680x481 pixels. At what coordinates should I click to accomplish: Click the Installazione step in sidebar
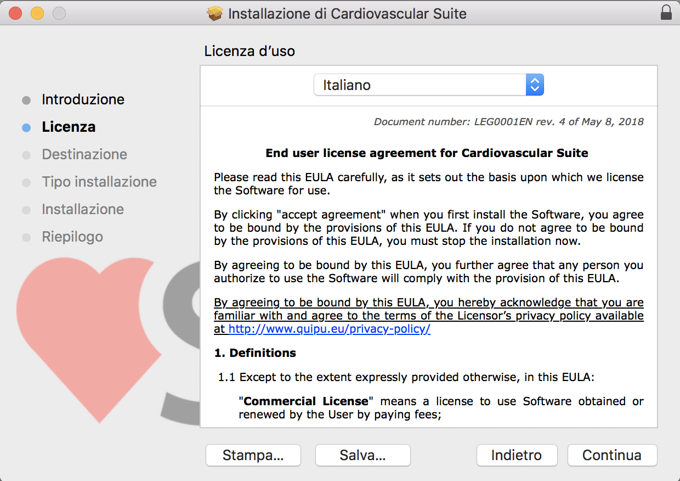click(83, 209)
